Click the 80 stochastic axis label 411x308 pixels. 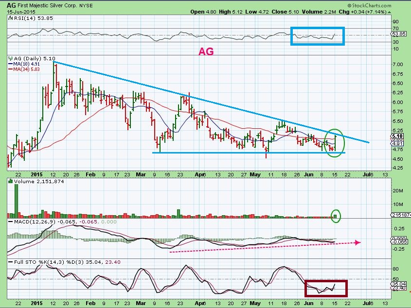[x=395, y=269]
